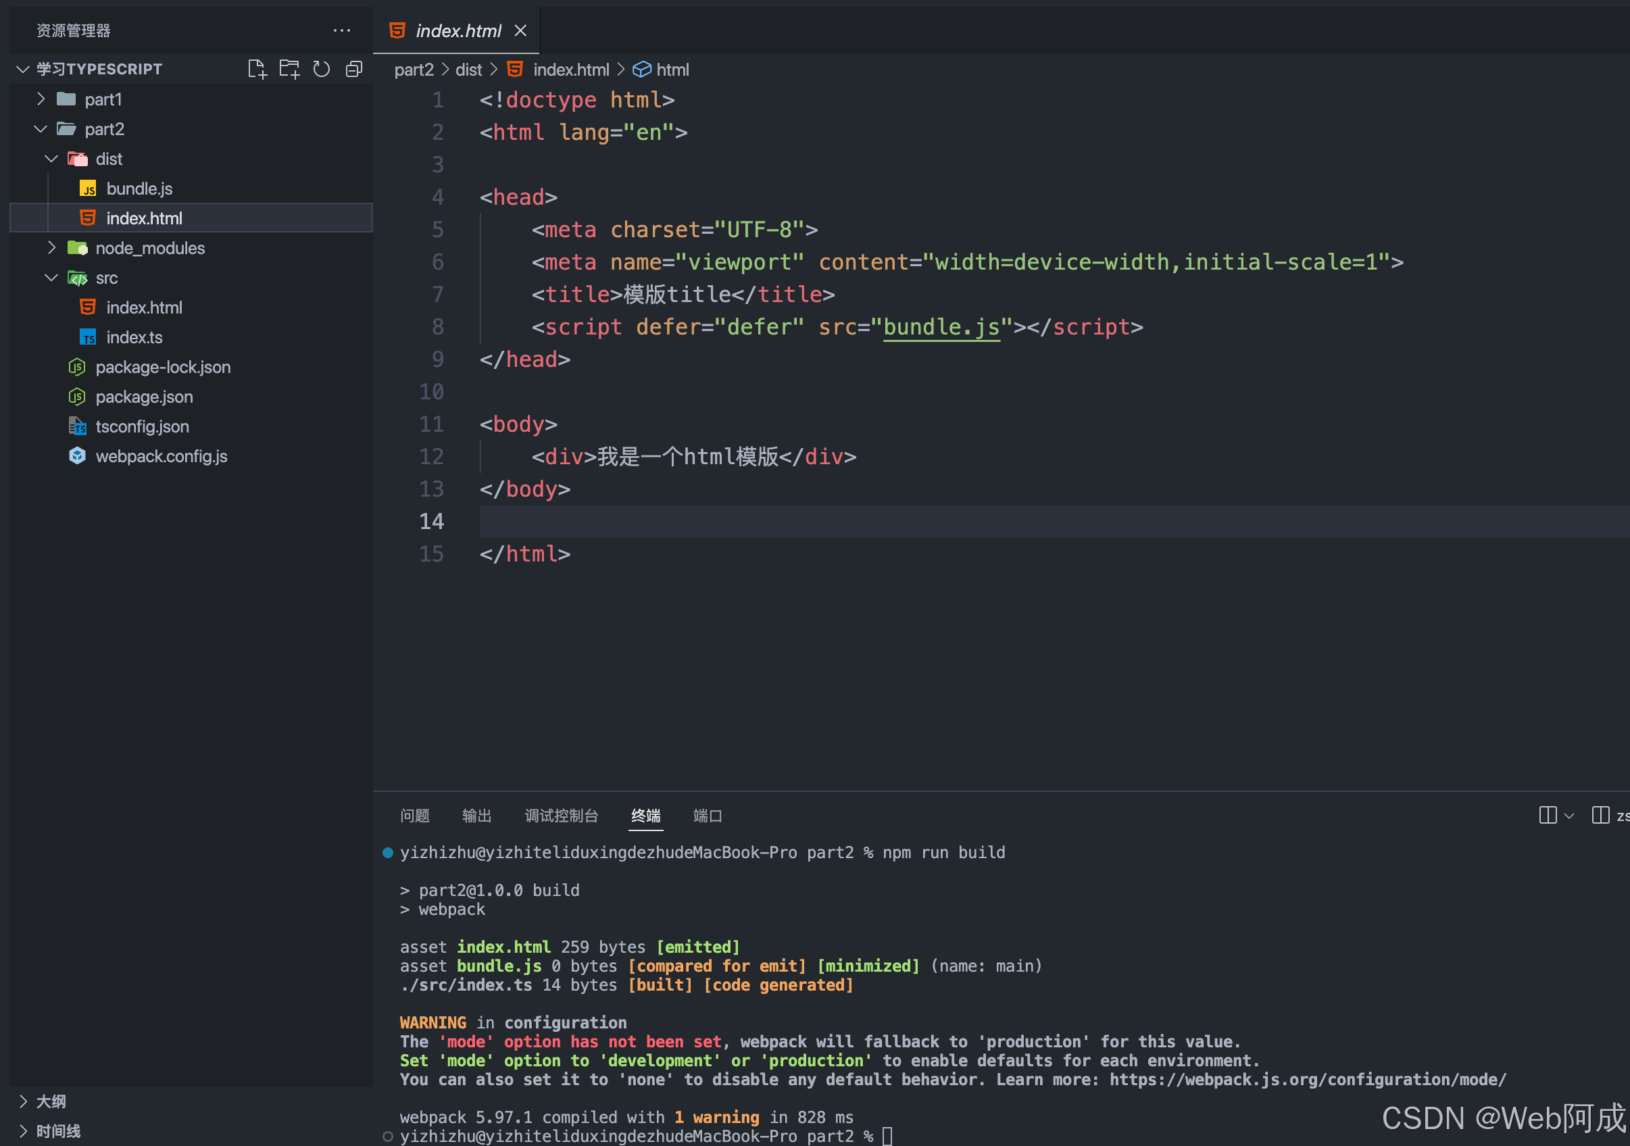Expand the 时间线 timeline section
This screenshot has height=1146, width=1630.
tap(58, 1131)
